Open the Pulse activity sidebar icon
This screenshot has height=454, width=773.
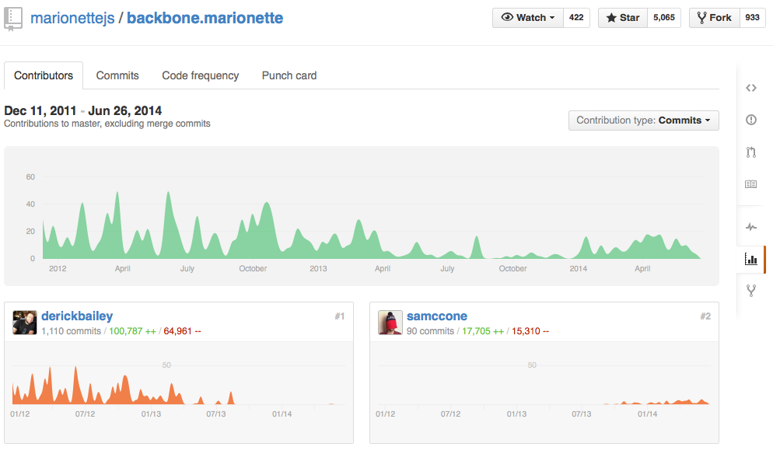pyautogui.click(x=750, y=227)
